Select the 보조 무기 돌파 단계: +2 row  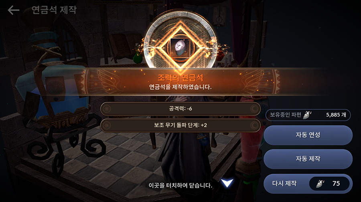(180, 125)
